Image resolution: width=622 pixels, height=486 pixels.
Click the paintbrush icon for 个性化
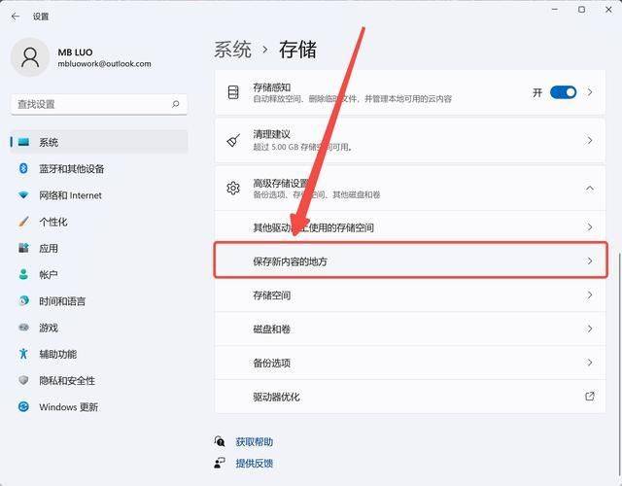[x=23, y=222]
